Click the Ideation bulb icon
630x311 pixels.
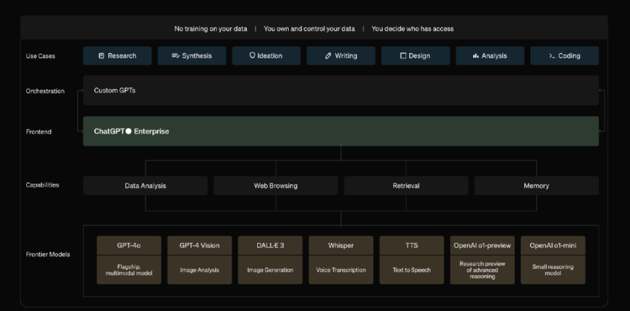252,55
